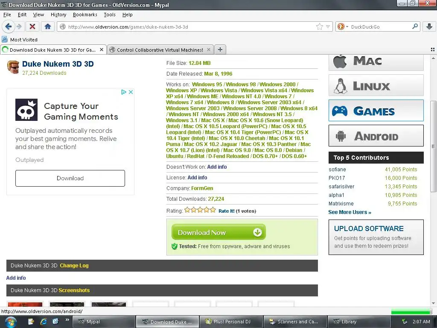Viewport: 437px width, 328px height.
Task: Open the home page via house icon
Action: point(48,27)
